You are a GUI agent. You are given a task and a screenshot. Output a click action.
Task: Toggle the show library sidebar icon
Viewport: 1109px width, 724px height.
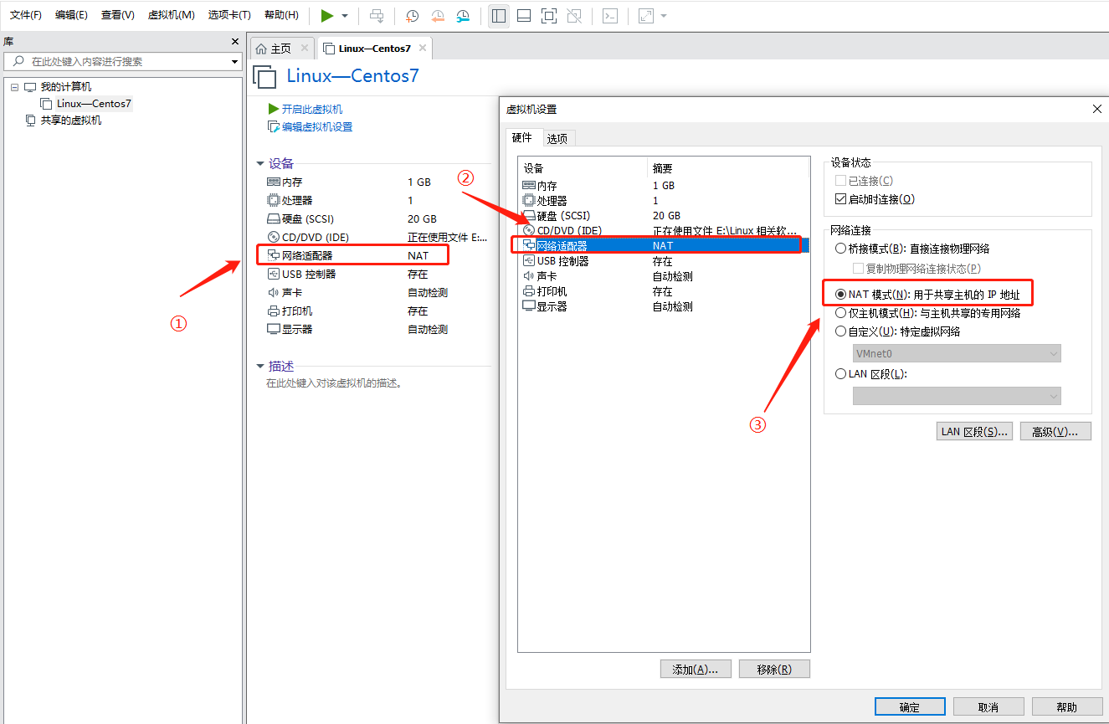(x=499, y=16)
